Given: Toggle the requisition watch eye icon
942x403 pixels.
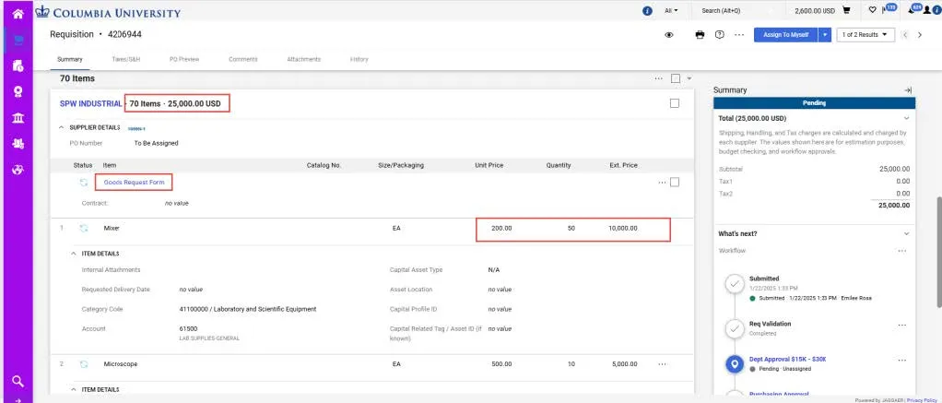Looking at the screenshot, I should pyautogui.click(x=669, y=35).
